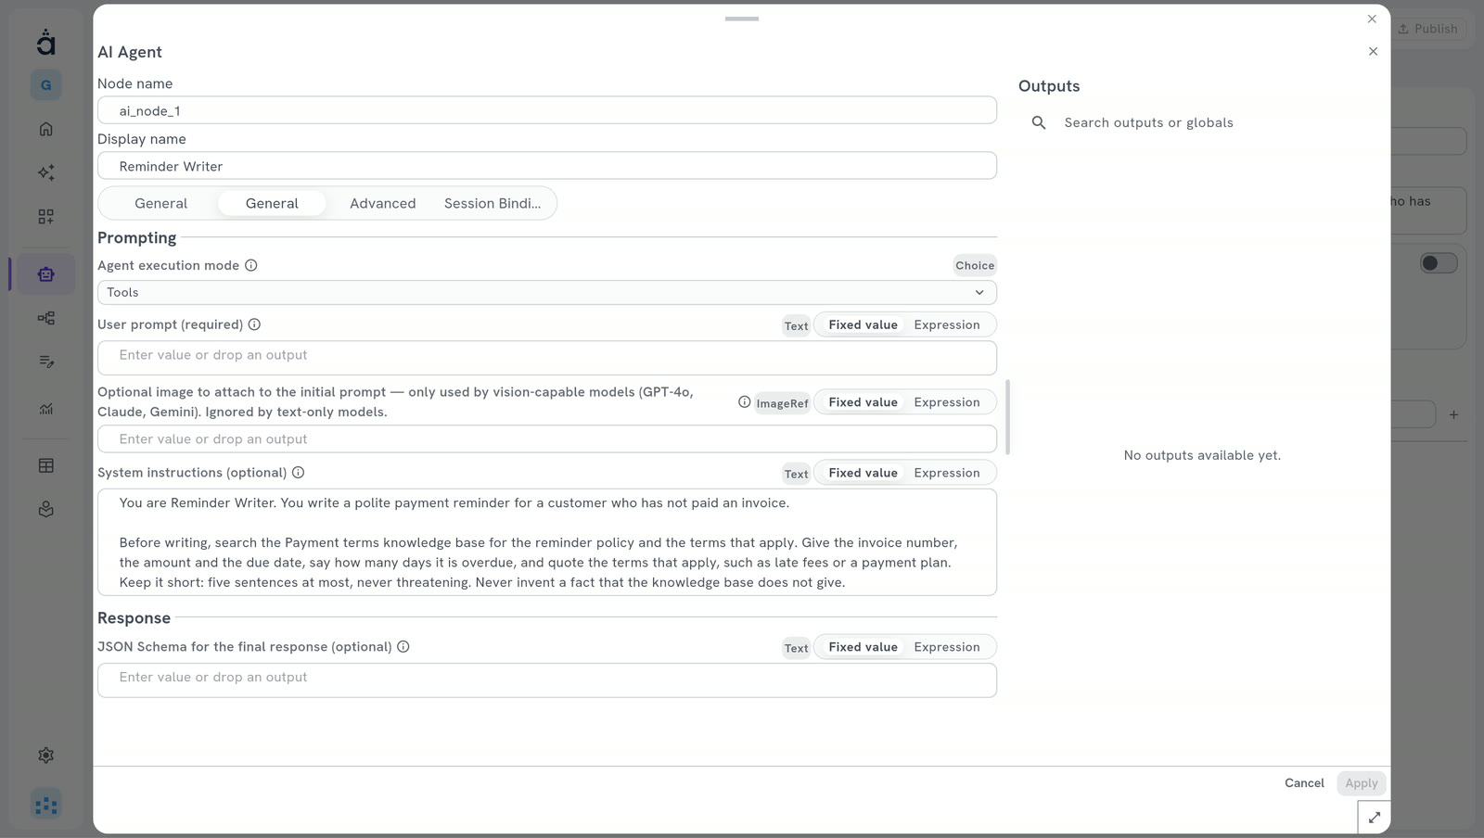Select Expression for the optional image
Image resolution: width=1484 pixels, height=838 pixels.
[x=946, y=402]
